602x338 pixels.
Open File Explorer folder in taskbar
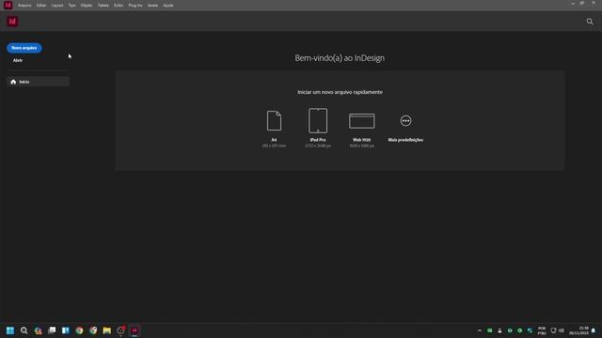pyautogui.click(x=106, y=330)
